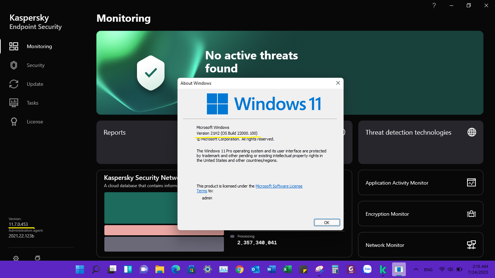Open Kaspersky settings gear icon
This screenshot has width=495, height=278.
tap(16, 258)
